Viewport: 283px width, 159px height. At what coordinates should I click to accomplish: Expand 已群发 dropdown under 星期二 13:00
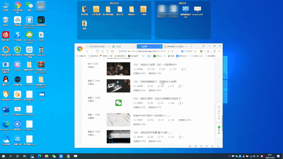(92, 101)
